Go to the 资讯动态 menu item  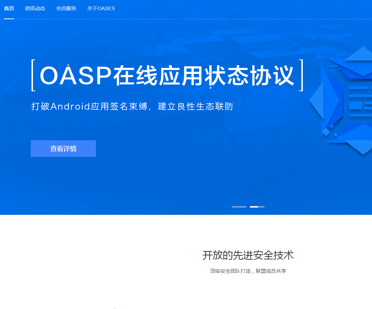35,8
